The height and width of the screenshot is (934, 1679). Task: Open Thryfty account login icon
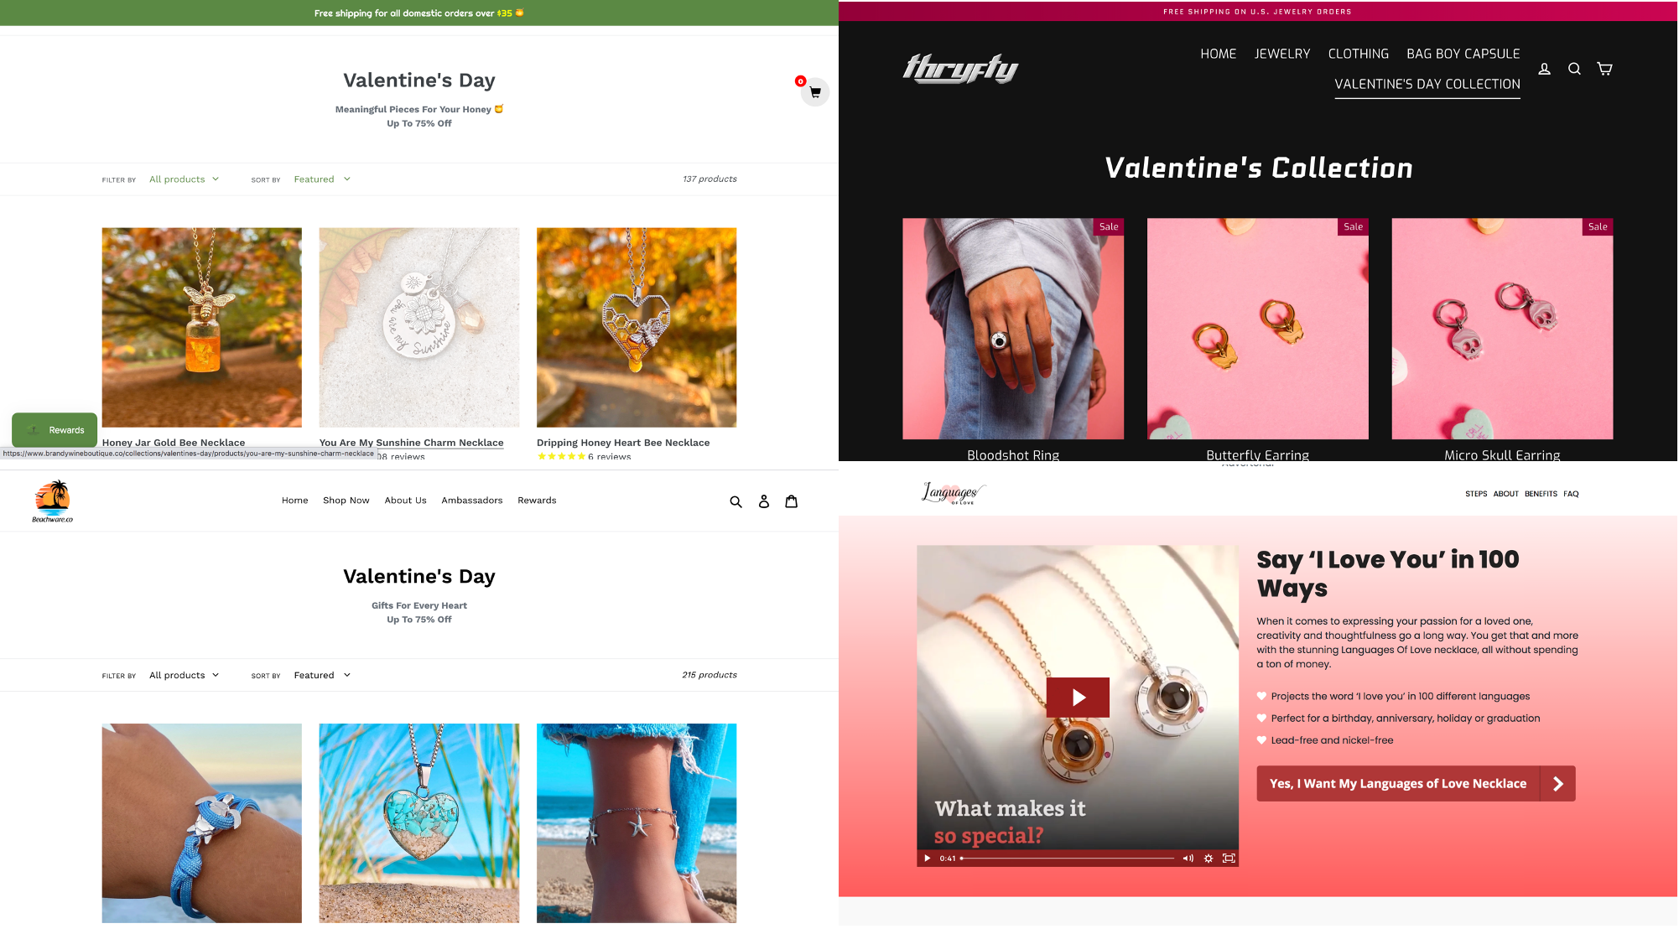tap(1544, 69)
